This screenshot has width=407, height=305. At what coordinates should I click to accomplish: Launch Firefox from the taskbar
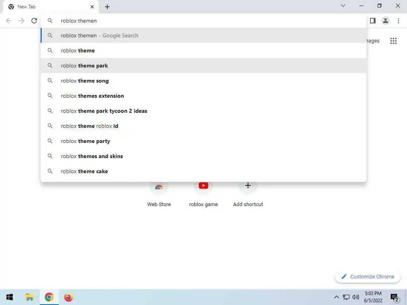[x=68, y=297]
